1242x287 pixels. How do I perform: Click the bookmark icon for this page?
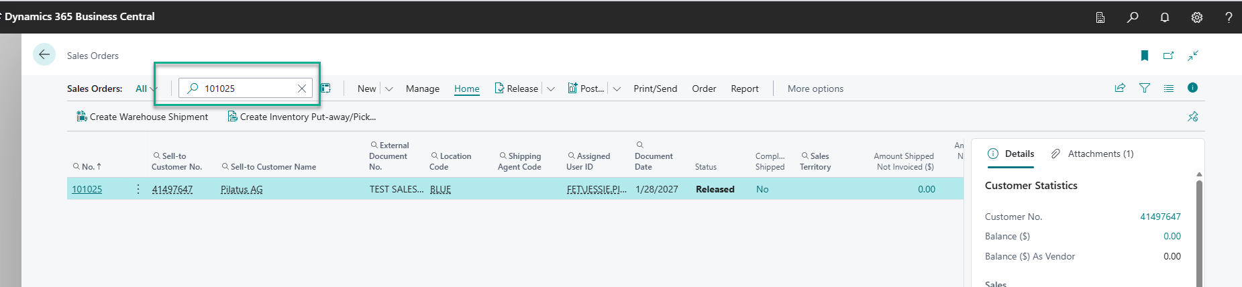coord(1145,56)
